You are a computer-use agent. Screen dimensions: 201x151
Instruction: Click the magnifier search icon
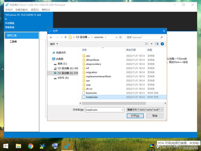(162, 37)
